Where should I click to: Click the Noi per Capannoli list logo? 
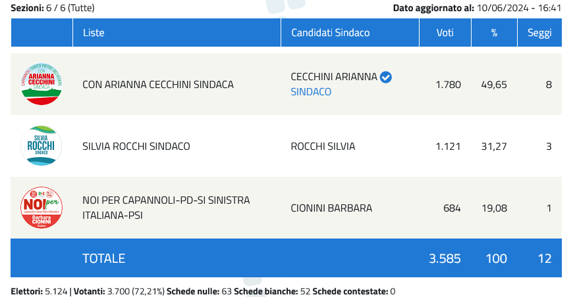click(41, 208)
